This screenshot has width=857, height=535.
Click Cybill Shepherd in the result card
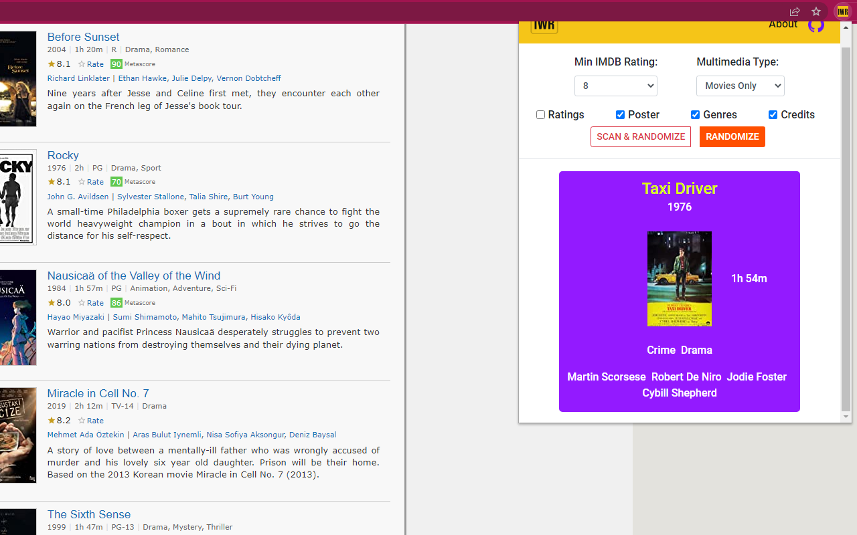(x=680, y=393)
